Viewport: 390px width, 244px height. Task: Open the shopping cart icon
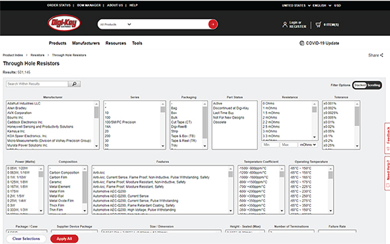318,25
